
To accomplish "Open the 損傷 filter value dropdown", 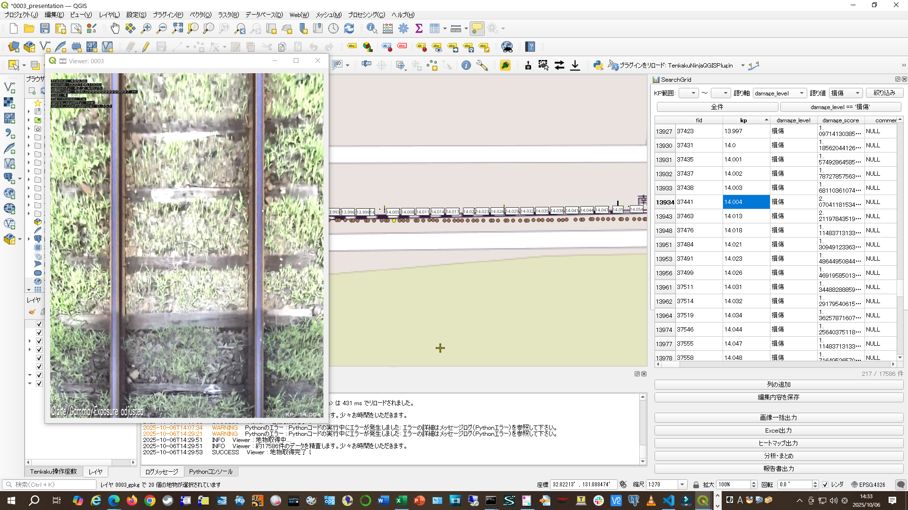I will point(846,93).
